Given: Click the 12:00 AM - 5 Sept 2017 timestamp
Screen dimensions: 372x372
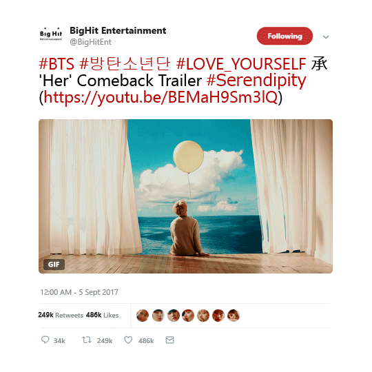Looking at the screenshot, I should point(79,292).
